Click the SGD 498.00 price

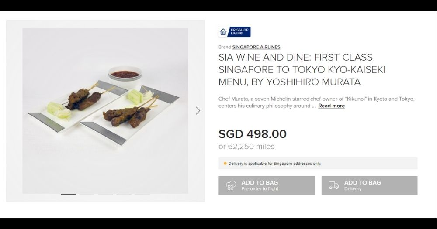[253, 134]
